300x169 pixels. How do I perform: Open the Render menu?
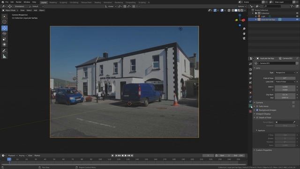point(19,2)
